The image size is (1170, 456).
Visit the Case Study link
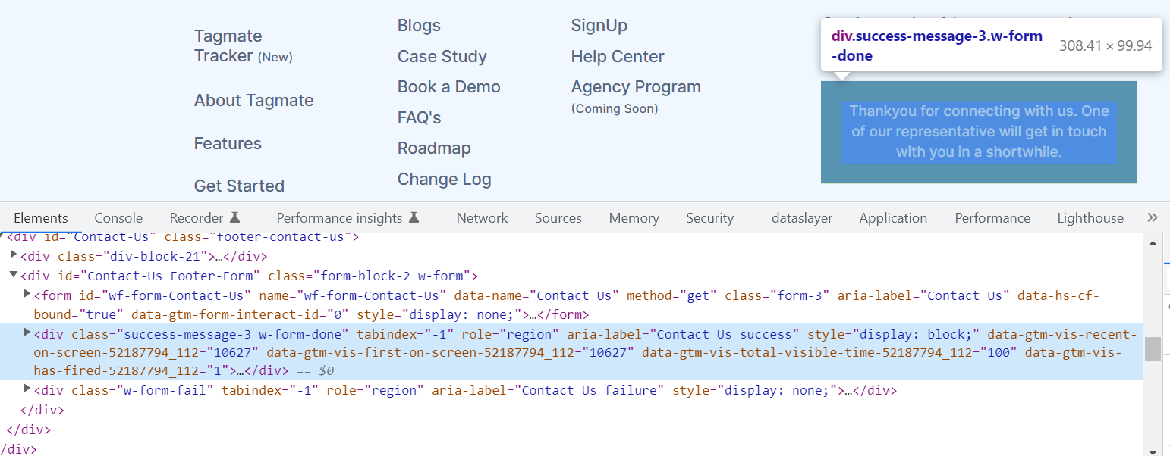click(442, 57)
